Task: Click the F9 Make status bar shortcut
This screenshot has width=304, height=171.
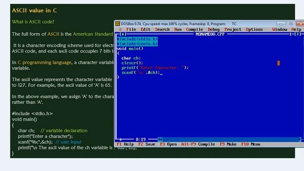Action: pos(228,144)
